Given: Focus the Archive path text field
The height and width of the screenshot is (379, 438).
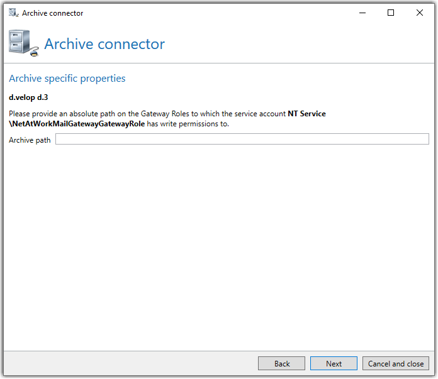Looking at the screenshot, I should pos(242,139).
